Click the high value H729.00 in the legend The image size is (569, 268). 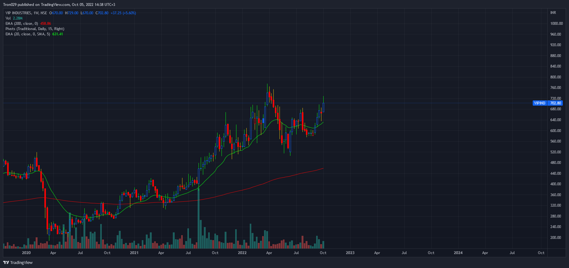pyautogui.click(x=72, y=13)
